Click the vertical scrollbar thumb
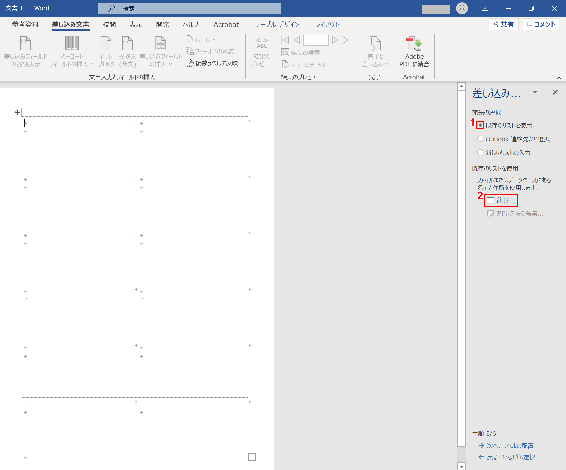Viewport: 566px width, 470px height. (x=461, y=269)
